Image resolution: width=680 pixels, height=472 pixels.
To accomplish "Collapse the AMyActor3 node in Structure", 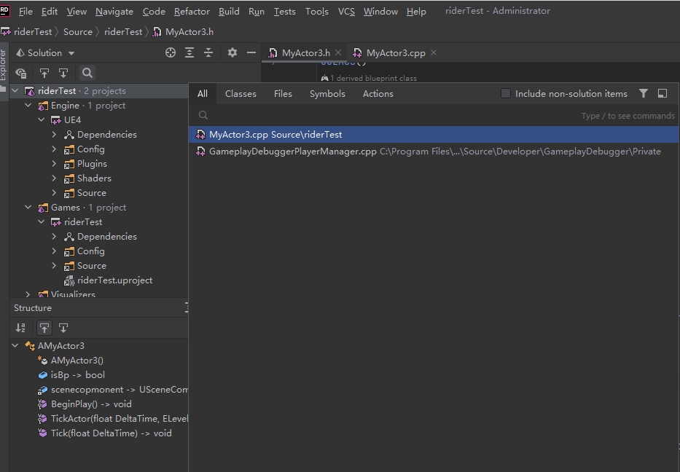I will [15, 346].
